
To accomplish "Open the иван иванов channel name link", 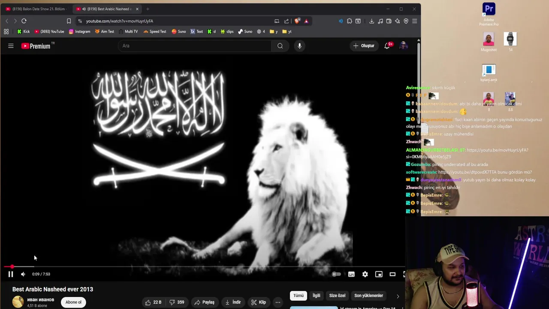I will (x=41, y=300).
